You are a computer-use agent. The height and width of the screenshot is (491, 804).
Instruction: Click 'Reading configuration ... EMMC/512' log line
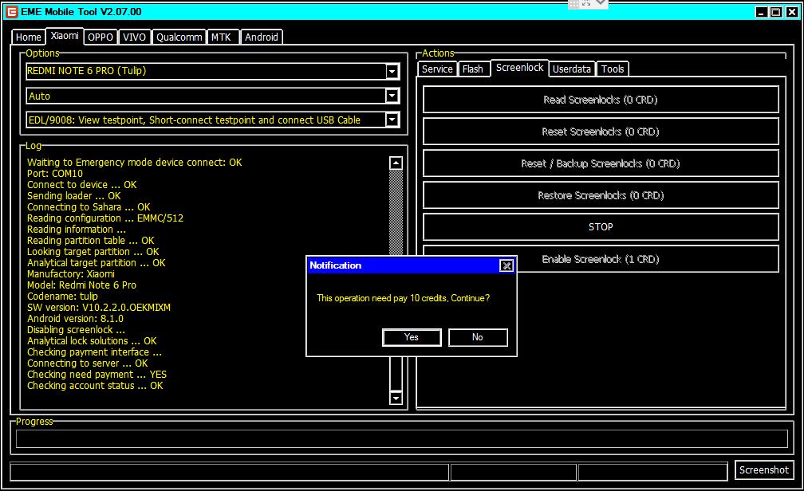pos(105,218)
